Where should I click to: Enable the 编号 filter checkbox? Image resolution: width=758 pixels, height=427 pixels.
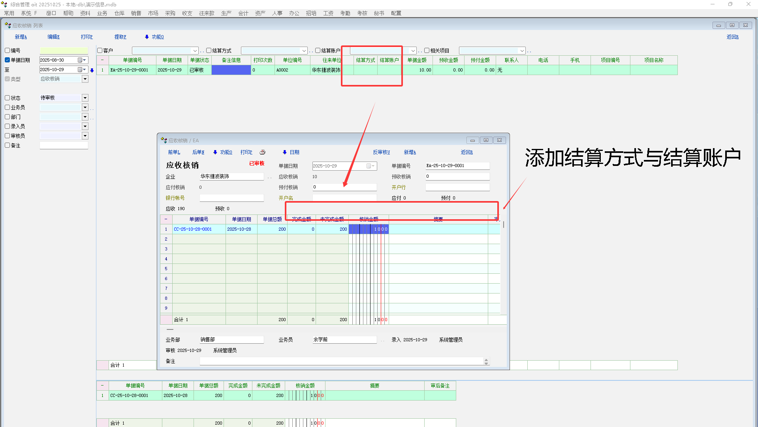pyautogui.click(x=7, y=51)
